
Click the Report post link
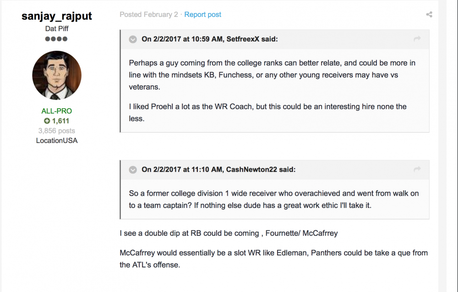click(x=202, y=15)
